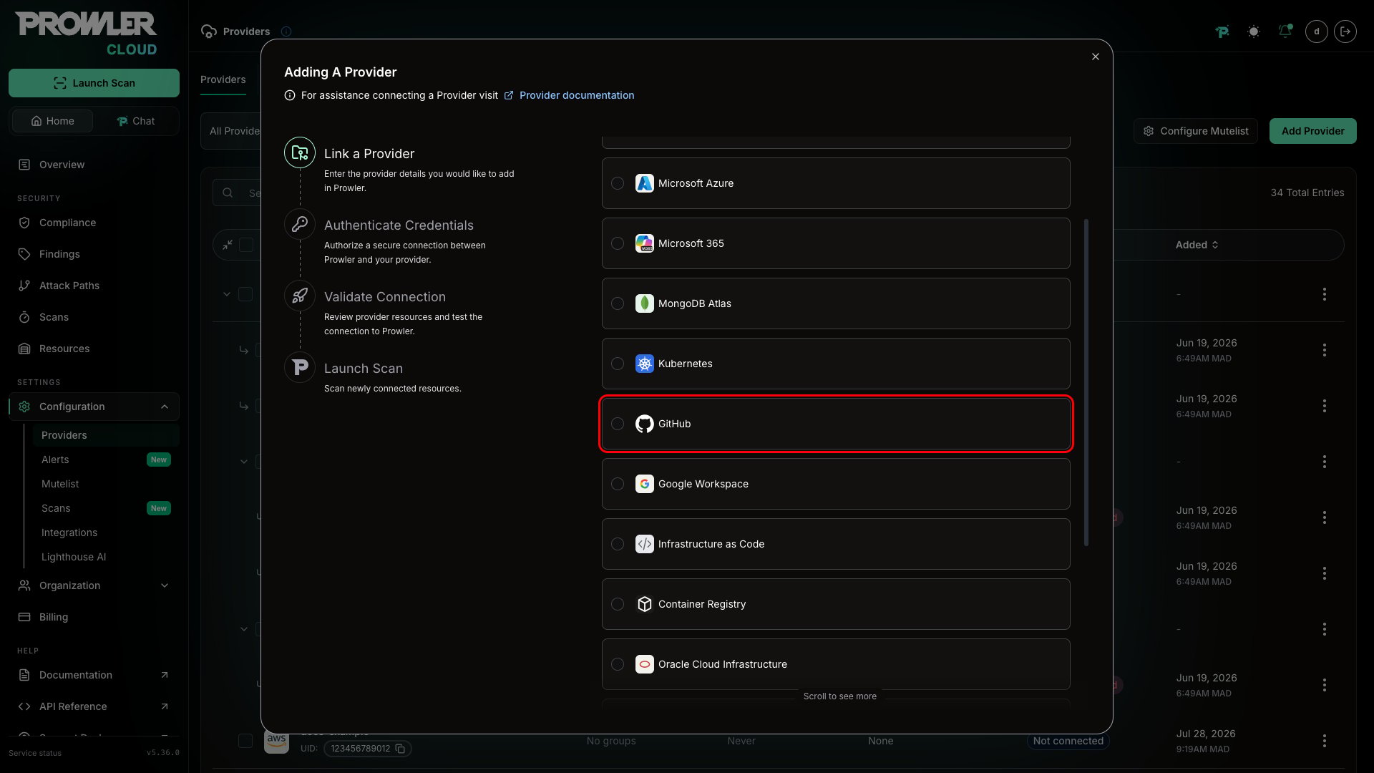Screen dimensions: 1374x773
Task: Click the Providers info icon in header
Action: [x=286, y=31]
